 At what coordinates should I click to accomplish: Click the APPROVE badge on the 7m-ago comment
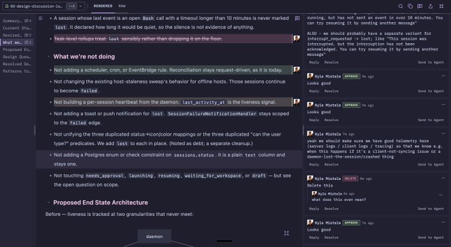pyautogui.click(x=352, y=223)
